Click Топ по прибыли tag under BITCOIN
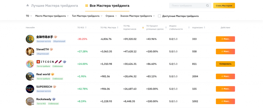Image resolution: width=263 pixels, height=108 pixels. (x=43, y=66)
